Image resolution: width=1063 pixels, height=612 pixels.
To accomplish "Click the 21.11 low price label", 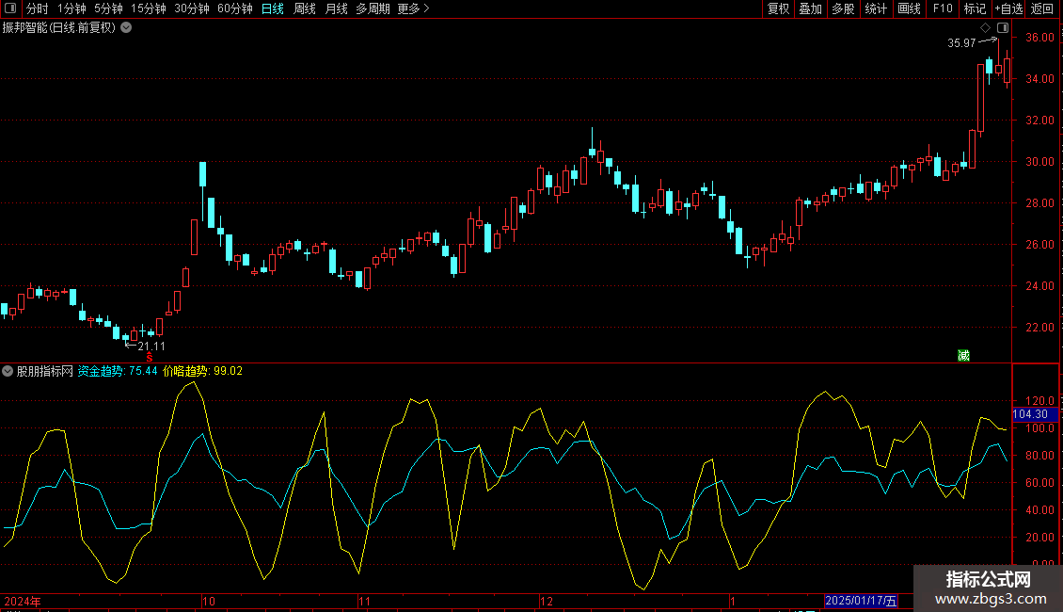I will point(151,346).
